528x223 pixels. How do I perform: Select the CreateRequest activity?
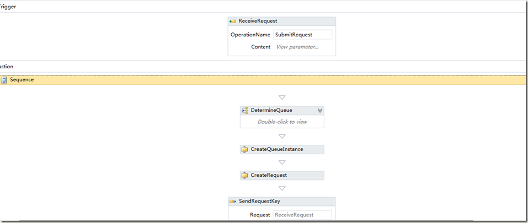282,176
